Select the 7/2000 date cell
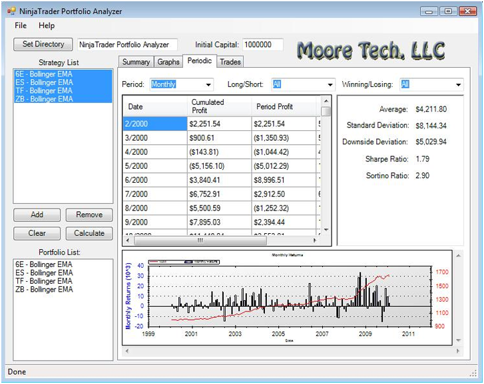The image size is (484, 384). coord(155,194)
